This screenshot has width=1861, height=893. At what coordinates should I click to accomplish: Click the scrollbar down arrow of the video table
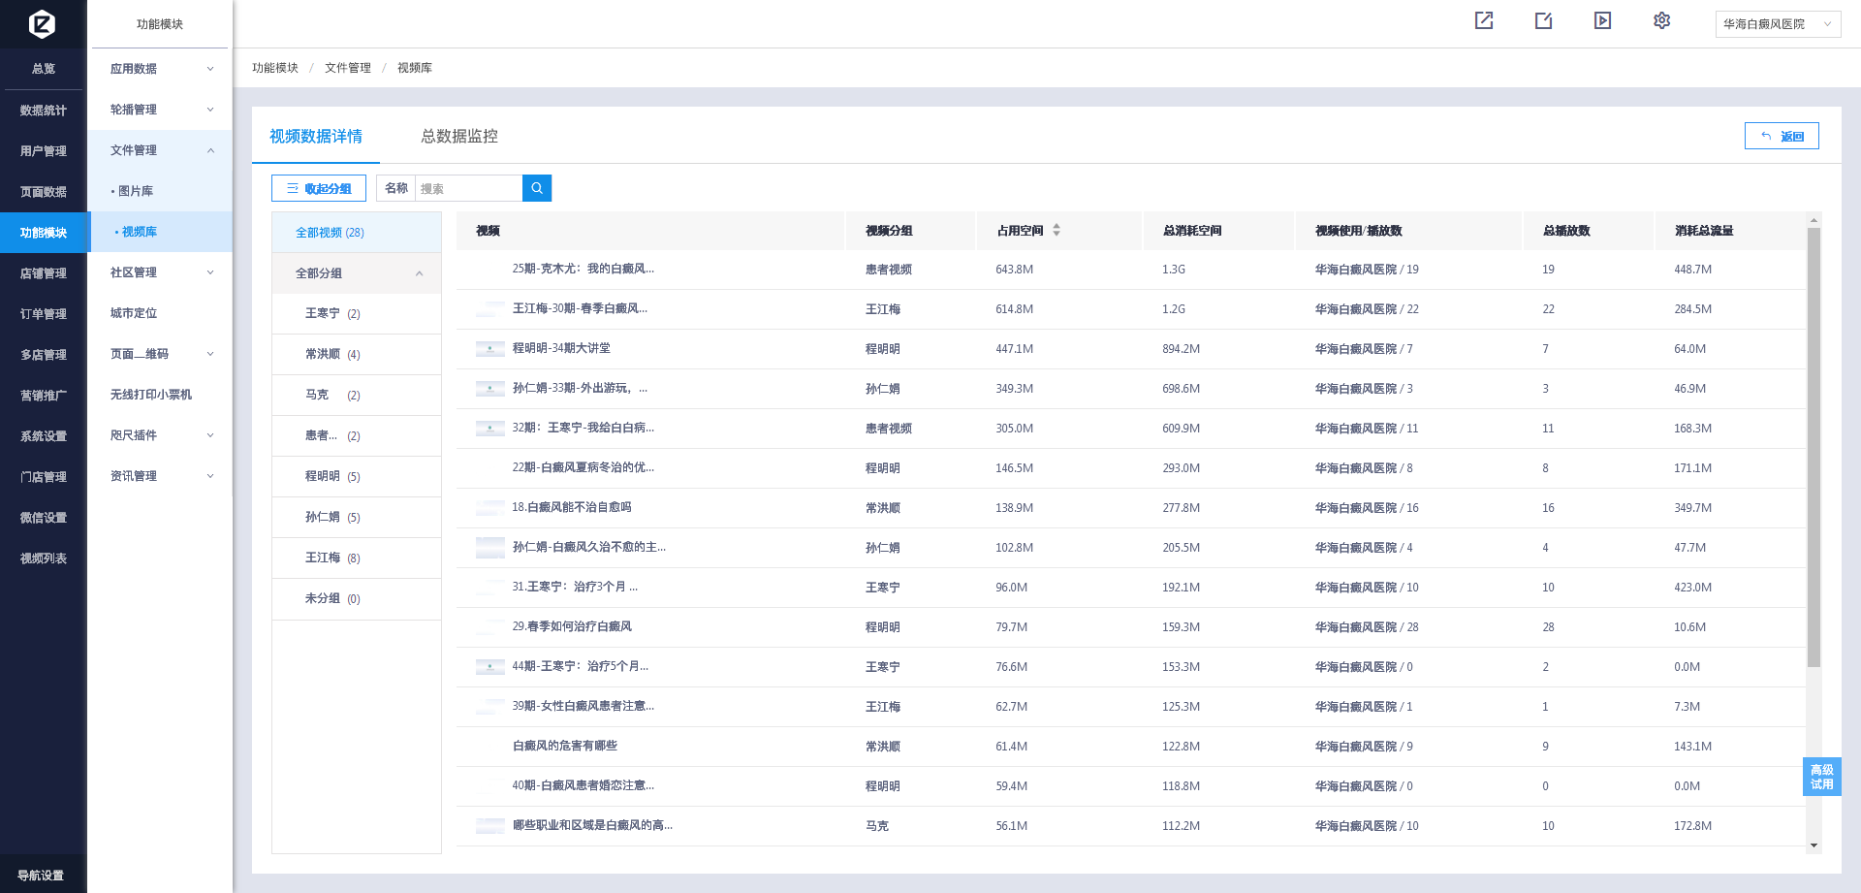1814,845
